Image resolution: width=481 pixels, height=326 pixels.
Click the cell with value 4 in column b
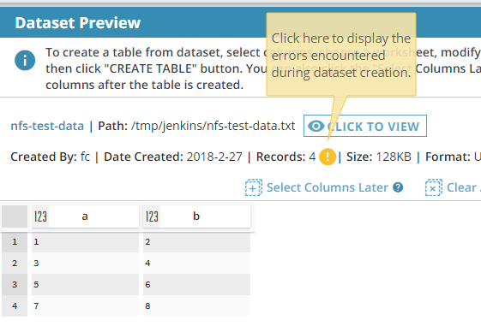click(196, 264)
